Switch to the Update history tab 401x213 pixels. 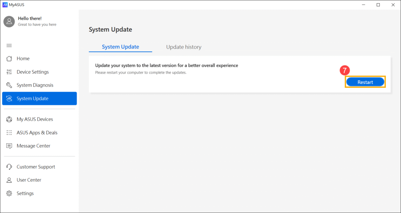pyautogui.click(x=184, y=47)
